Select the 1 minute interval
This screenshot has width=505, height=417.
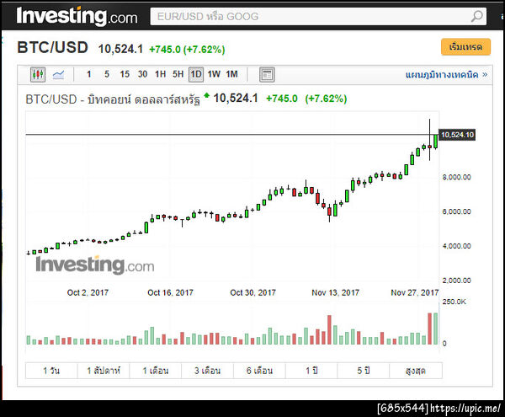click(x=89, y=74)
